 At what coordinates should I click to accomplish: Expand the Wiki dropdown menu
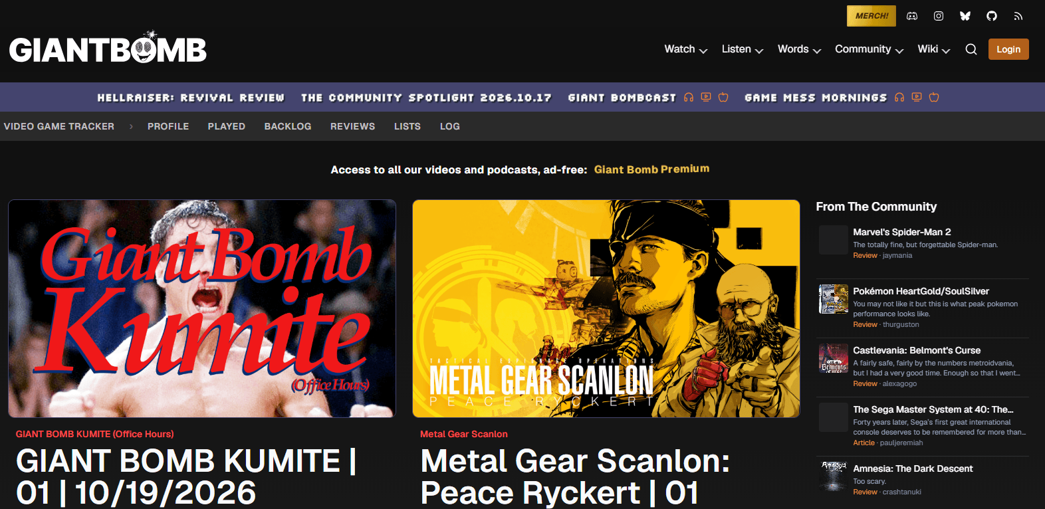pos(934,49)
